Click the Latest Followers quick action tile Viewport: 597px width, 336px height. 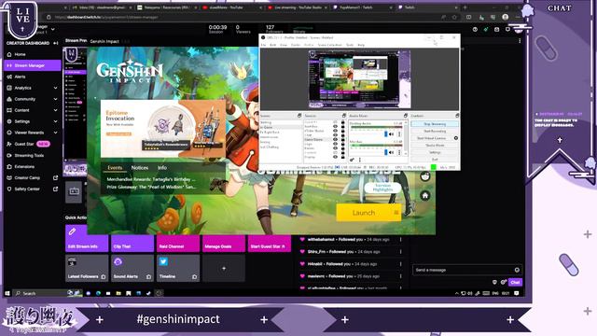(x=87, y=268)
